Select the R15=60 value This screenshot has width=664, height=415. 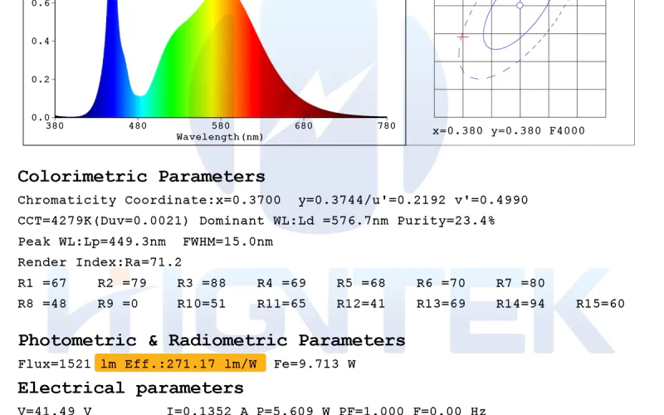coord(600,304)
